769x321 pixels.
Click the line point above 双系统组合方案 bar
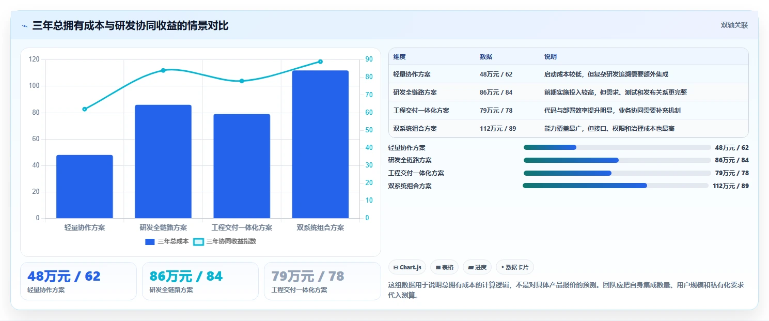pyautogui.click(x=320, y=62)
